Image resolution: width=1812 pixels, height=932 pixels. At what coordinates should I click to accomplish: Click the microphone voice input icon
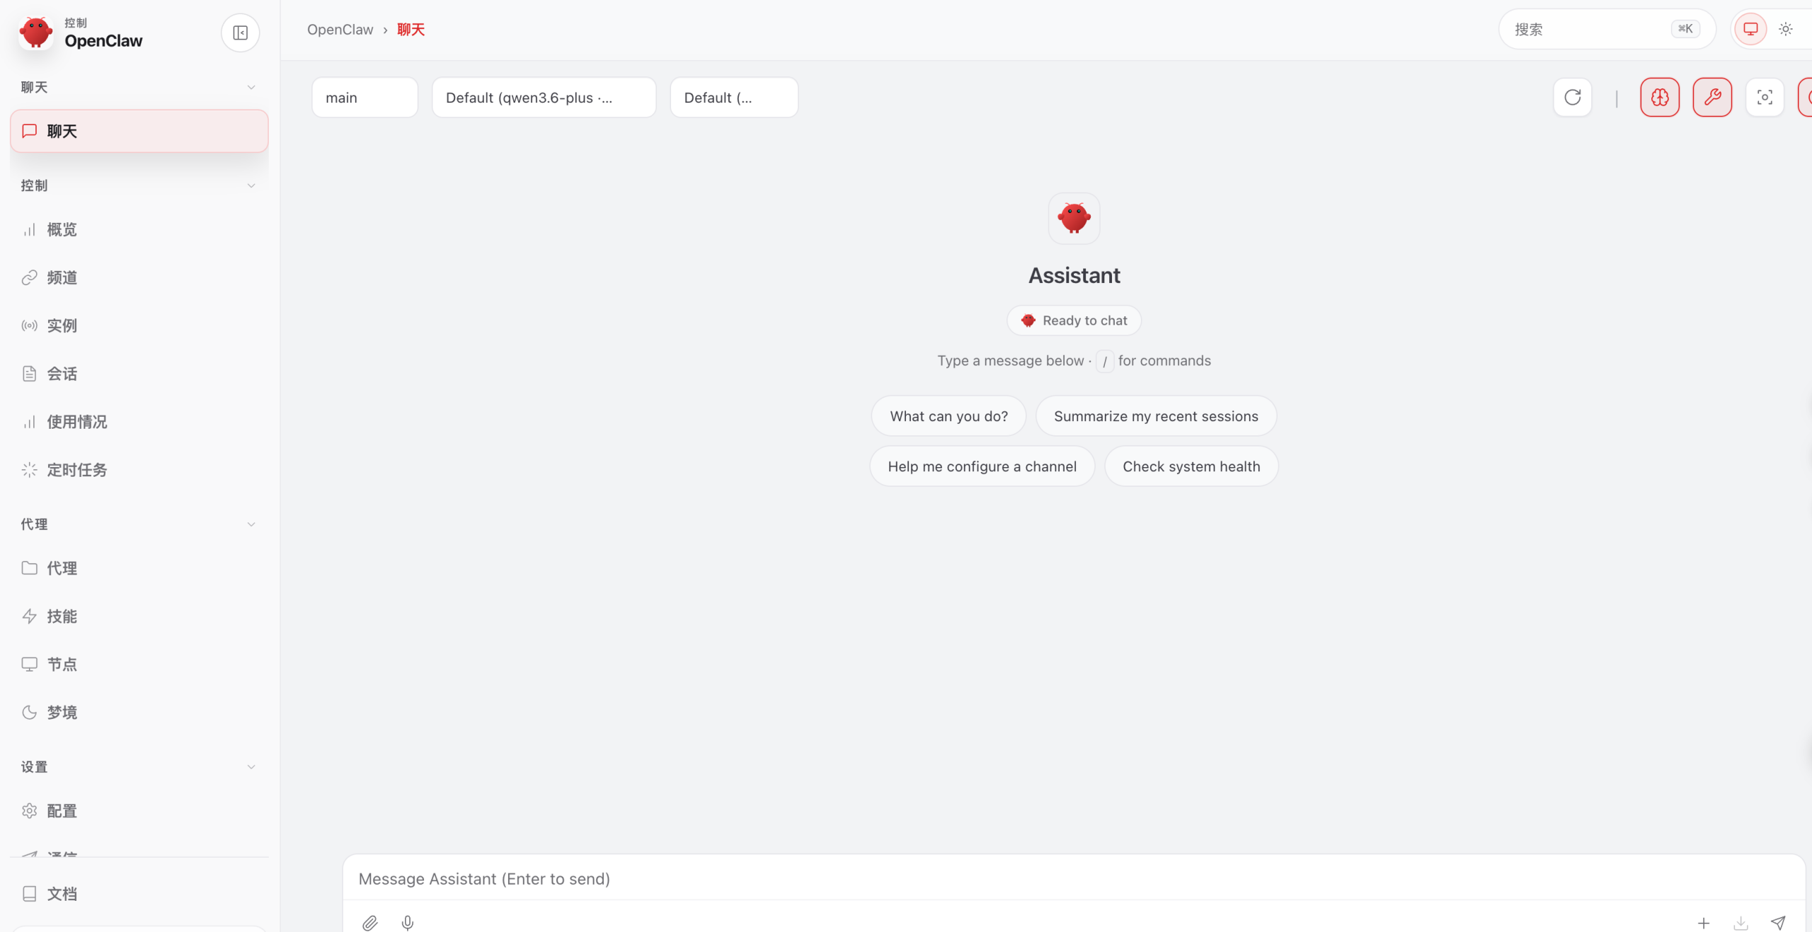(x=407, y=922)
